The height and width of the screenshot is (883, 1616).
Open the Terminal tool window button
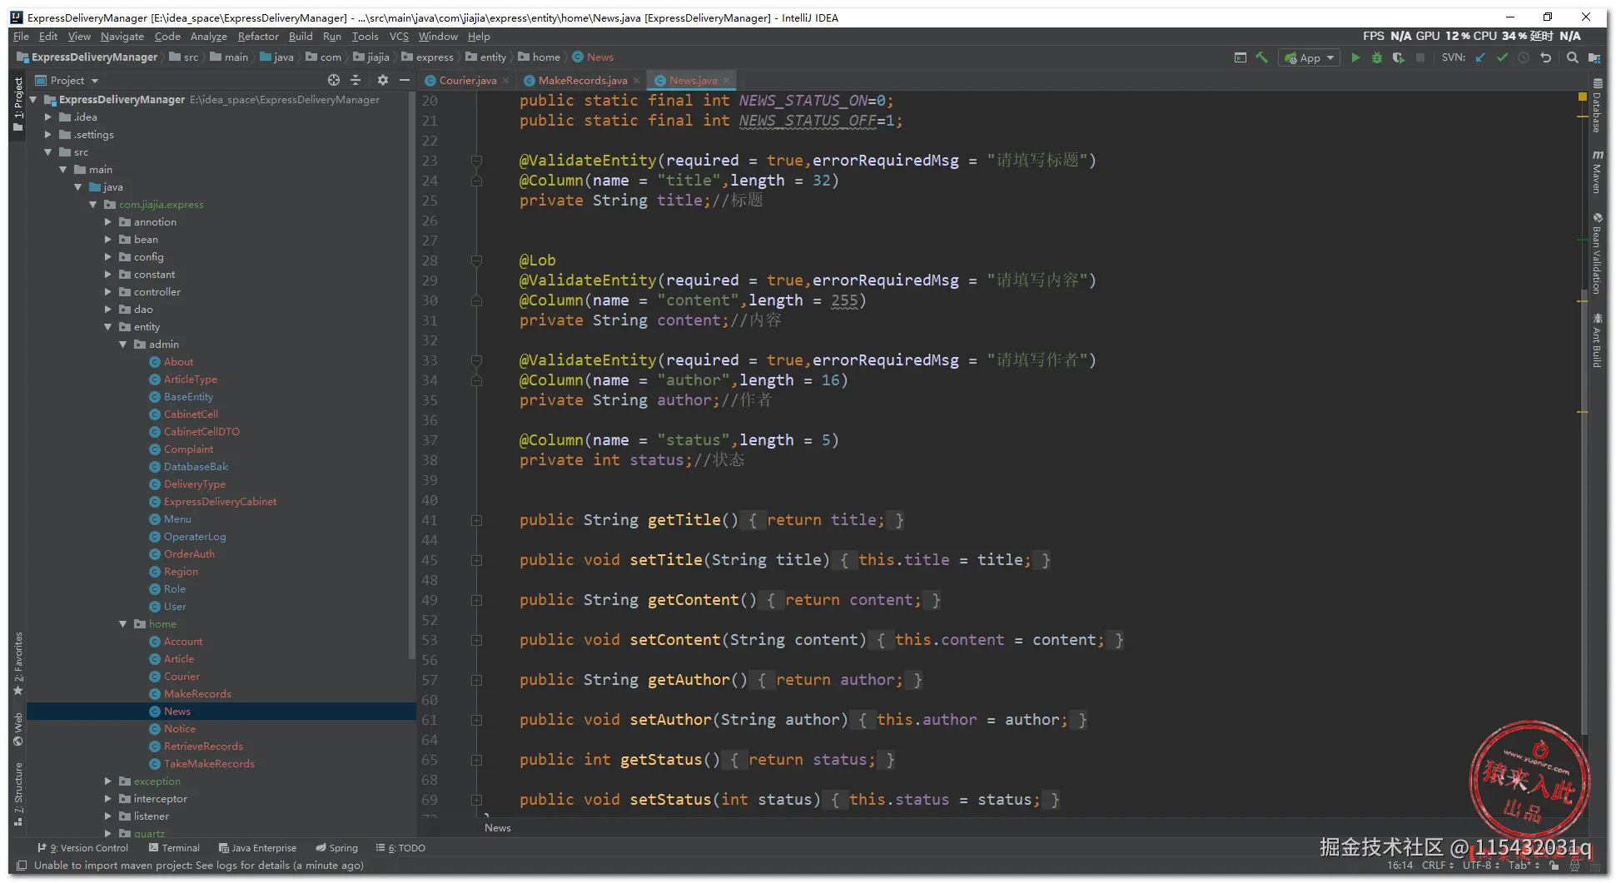tap(174, 848)
